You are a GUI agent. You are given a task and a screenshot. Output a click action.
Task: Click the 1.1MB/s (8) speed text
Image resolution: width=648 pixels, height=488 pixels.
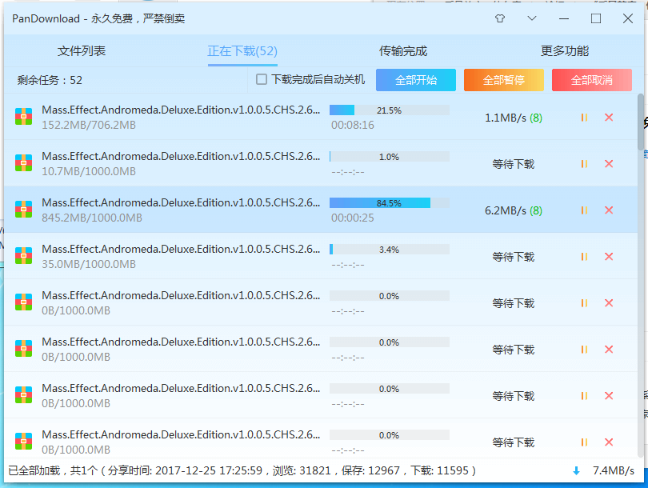pyautogui.click(x=514, y=118)
